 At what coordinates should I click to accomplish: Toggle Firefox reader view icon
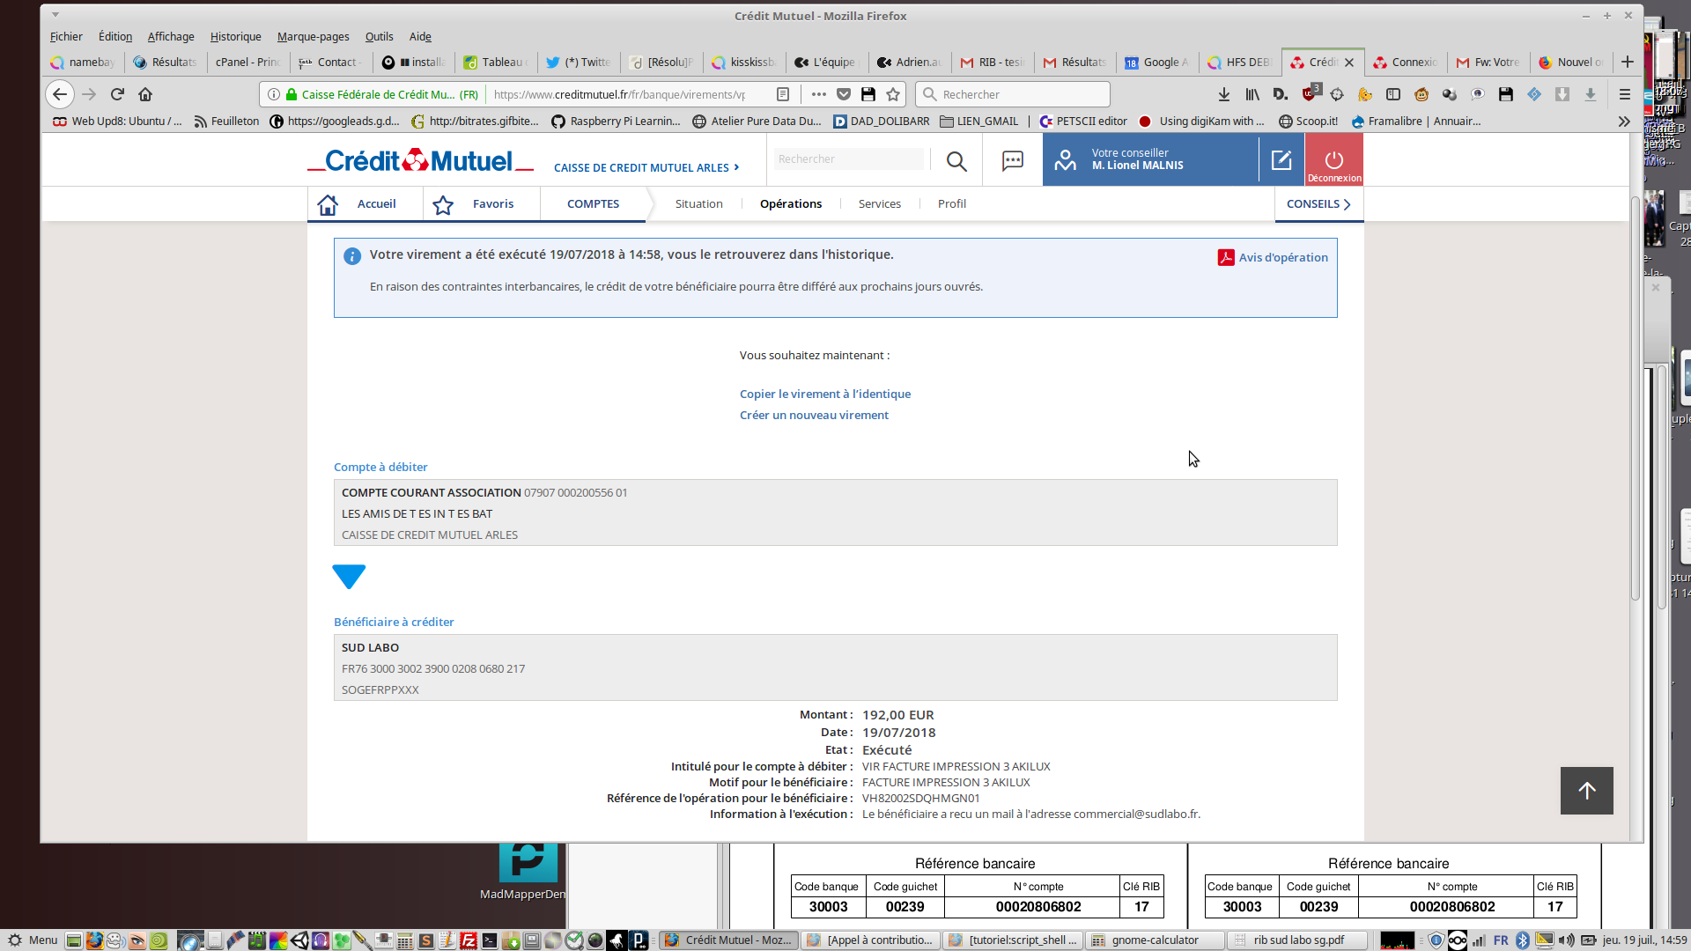click(783, 94)
